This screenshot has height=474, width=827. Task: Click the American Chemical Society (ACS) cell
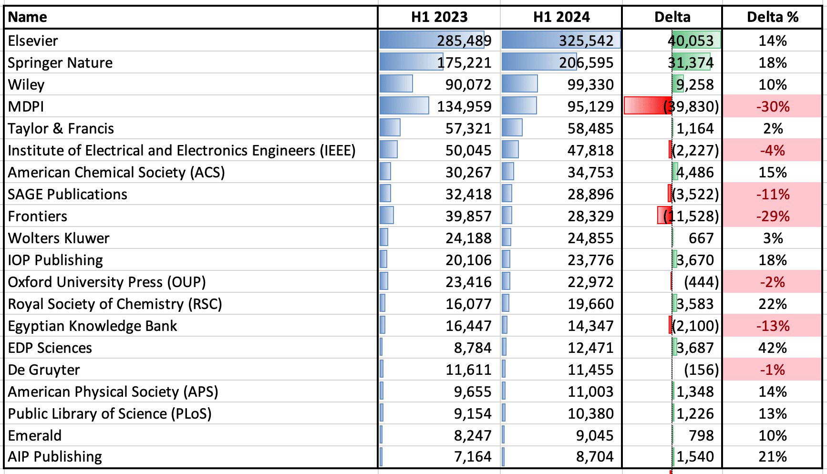[x=191, y=172]
